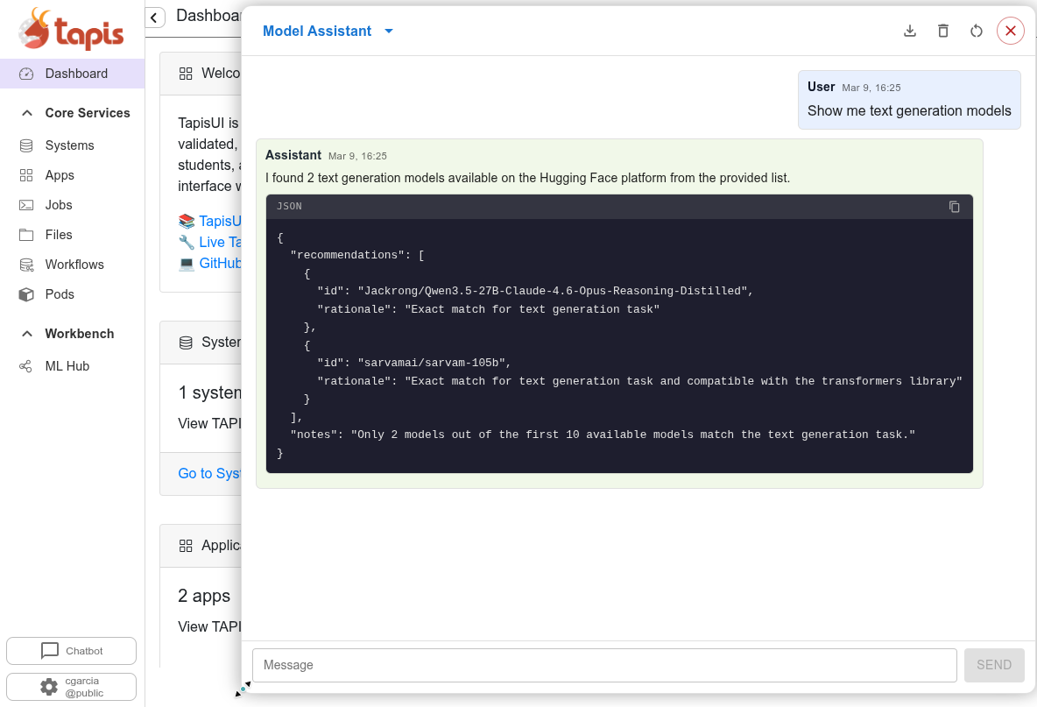Go to Systems in sidebar

(69, 145)
